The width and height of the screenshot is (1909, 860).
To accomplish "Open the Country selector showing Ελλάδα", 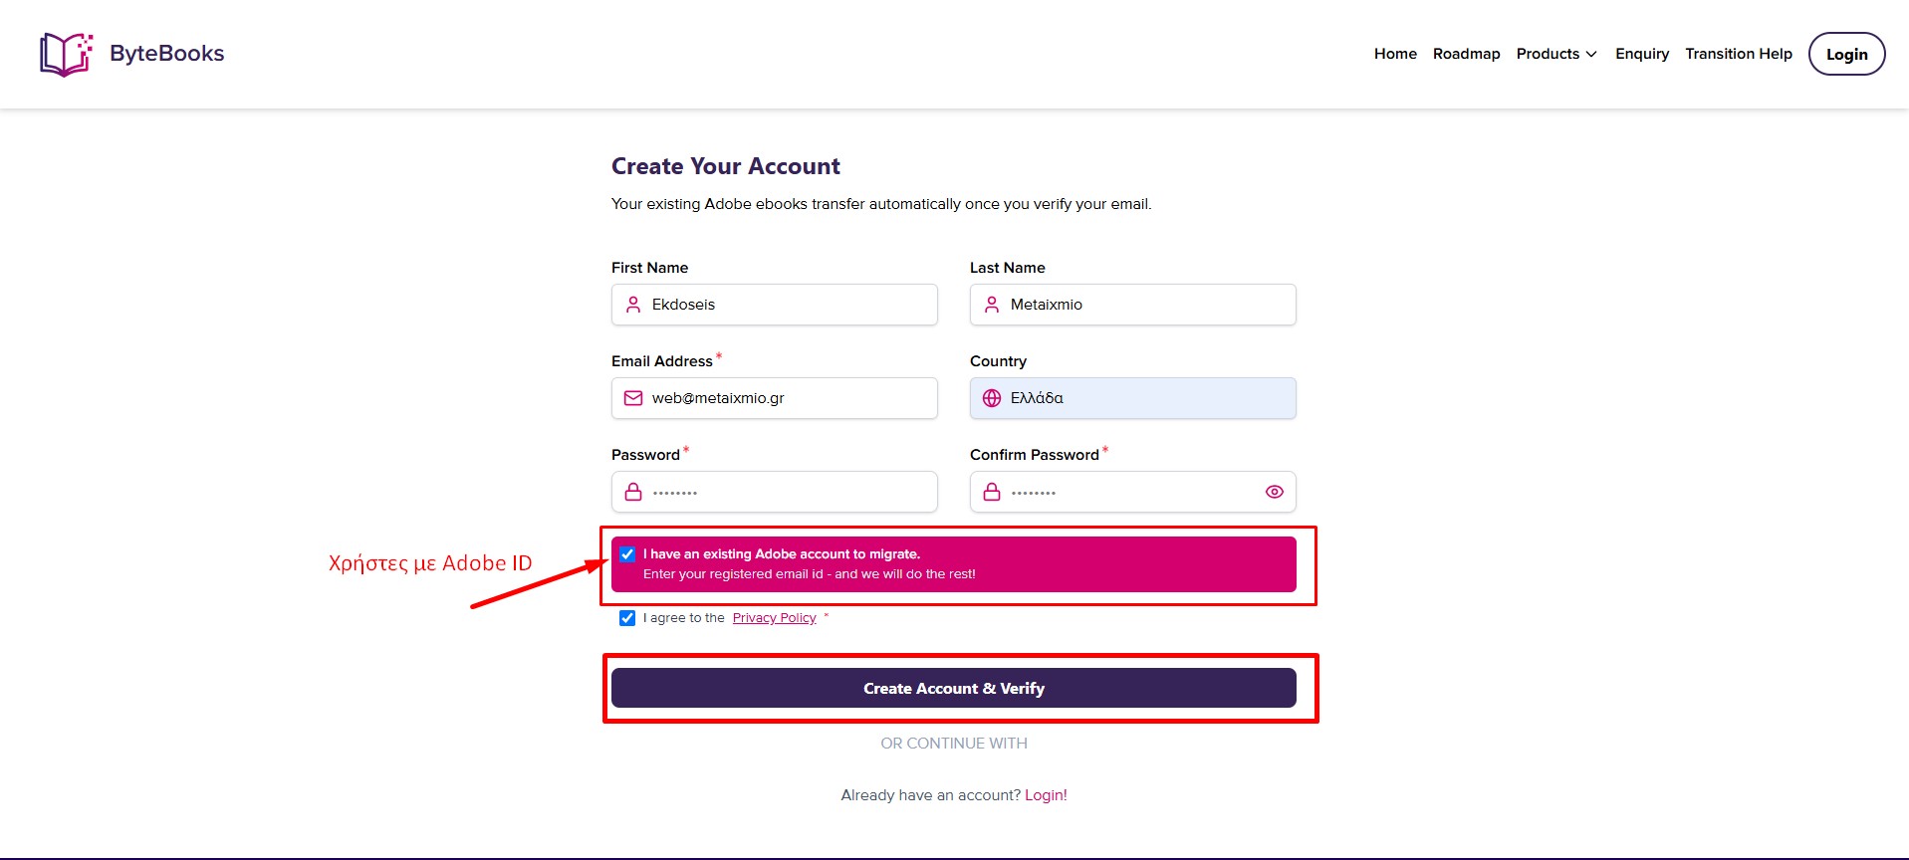I will coord(1133,398).
